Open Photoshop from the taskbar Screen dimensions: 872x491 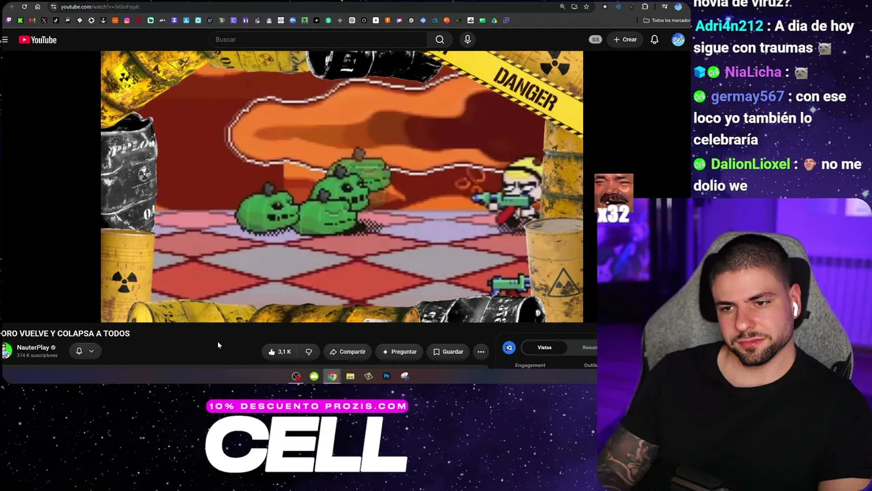(386, 376)
